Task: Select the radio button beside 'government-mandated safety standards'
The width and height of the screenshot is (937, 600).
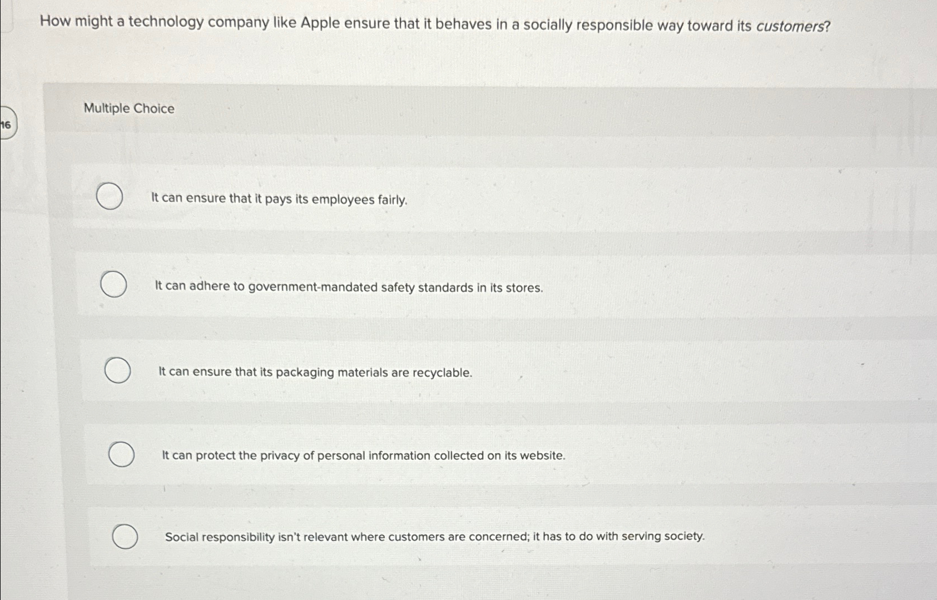Action: pos(113,285)
